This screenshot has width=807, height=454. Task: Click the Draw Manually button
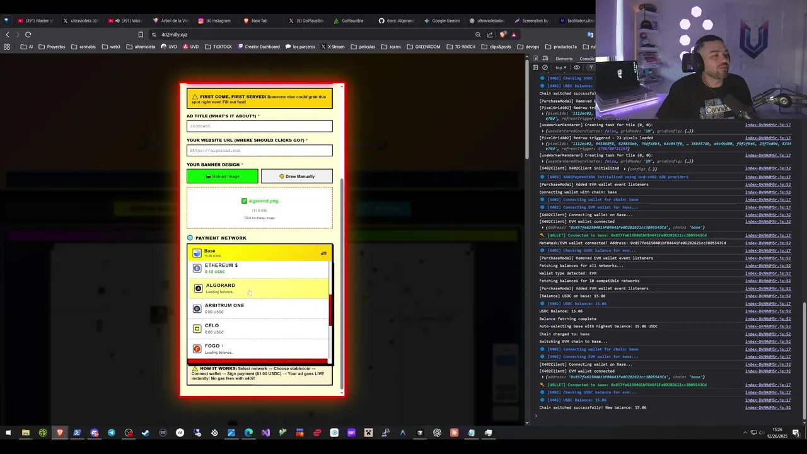coord(296,177)
